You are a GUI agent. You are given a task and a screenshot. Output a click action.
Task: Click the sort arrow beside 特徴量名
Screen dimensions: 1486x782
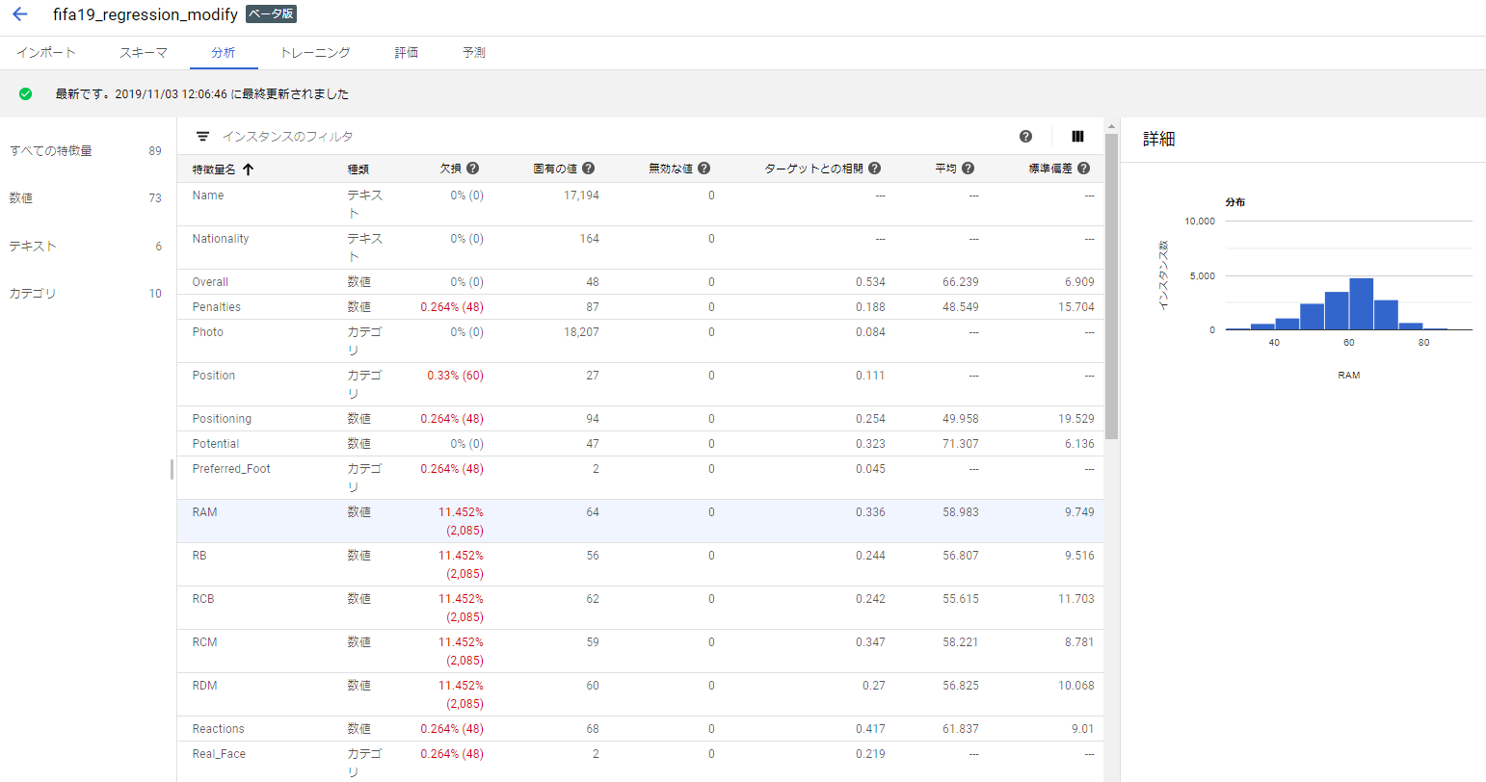(x=248, y=169)
